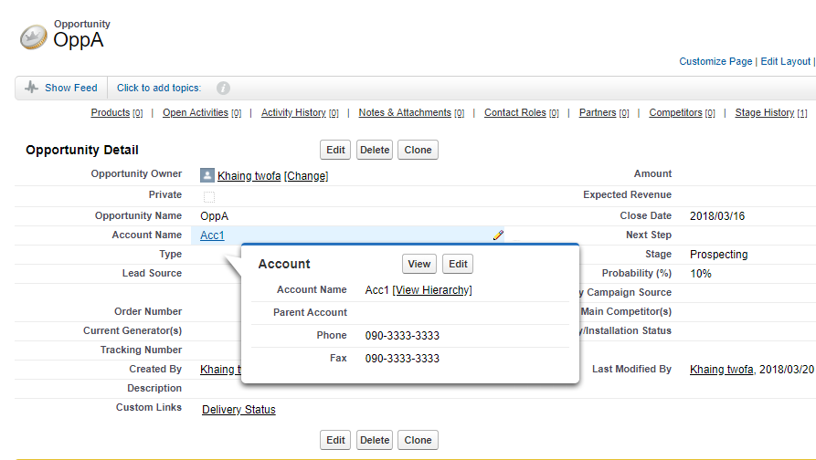Click Change next to opportunity owner
The width and height of the screenshot is (816, 460).
[306, 176]
